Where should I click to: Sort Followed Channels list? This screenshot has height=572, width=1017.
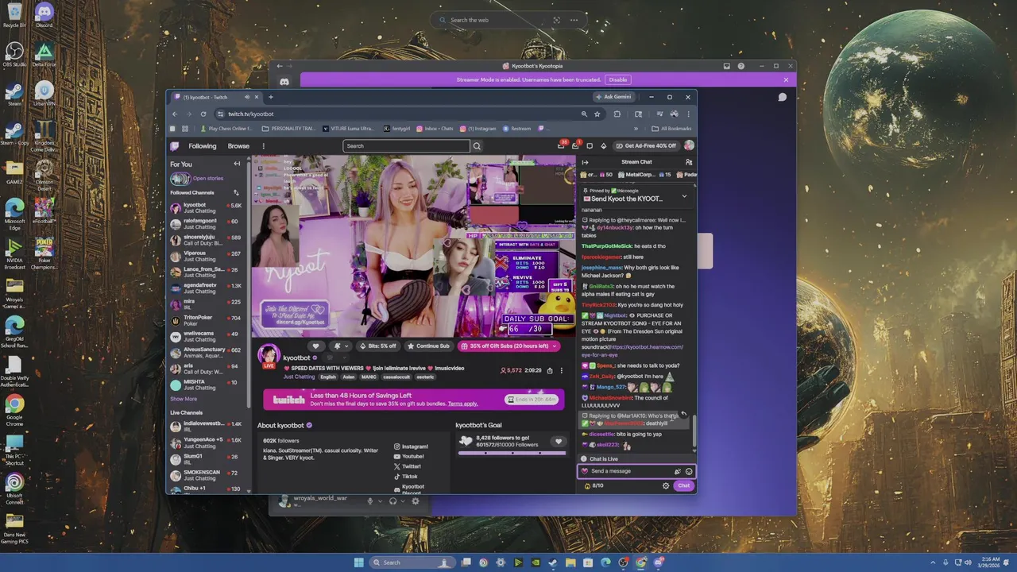pos(236,192)
